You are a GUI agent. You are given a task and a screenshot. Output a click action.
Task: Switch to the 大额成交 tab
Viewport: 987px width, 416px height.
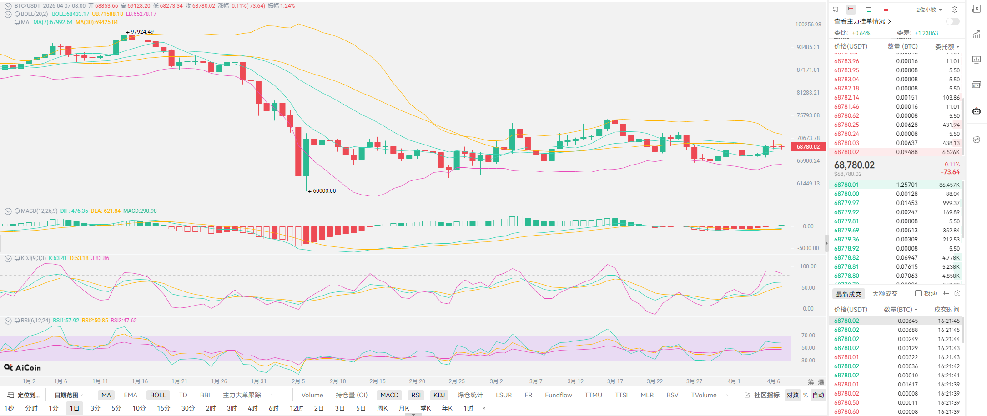(x=885, y=294)
